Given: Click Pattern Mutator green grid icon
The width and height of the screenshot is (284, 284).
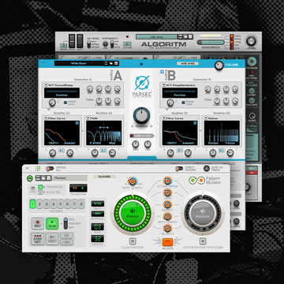Looking at the screenshot, I should tap(38, 169).
